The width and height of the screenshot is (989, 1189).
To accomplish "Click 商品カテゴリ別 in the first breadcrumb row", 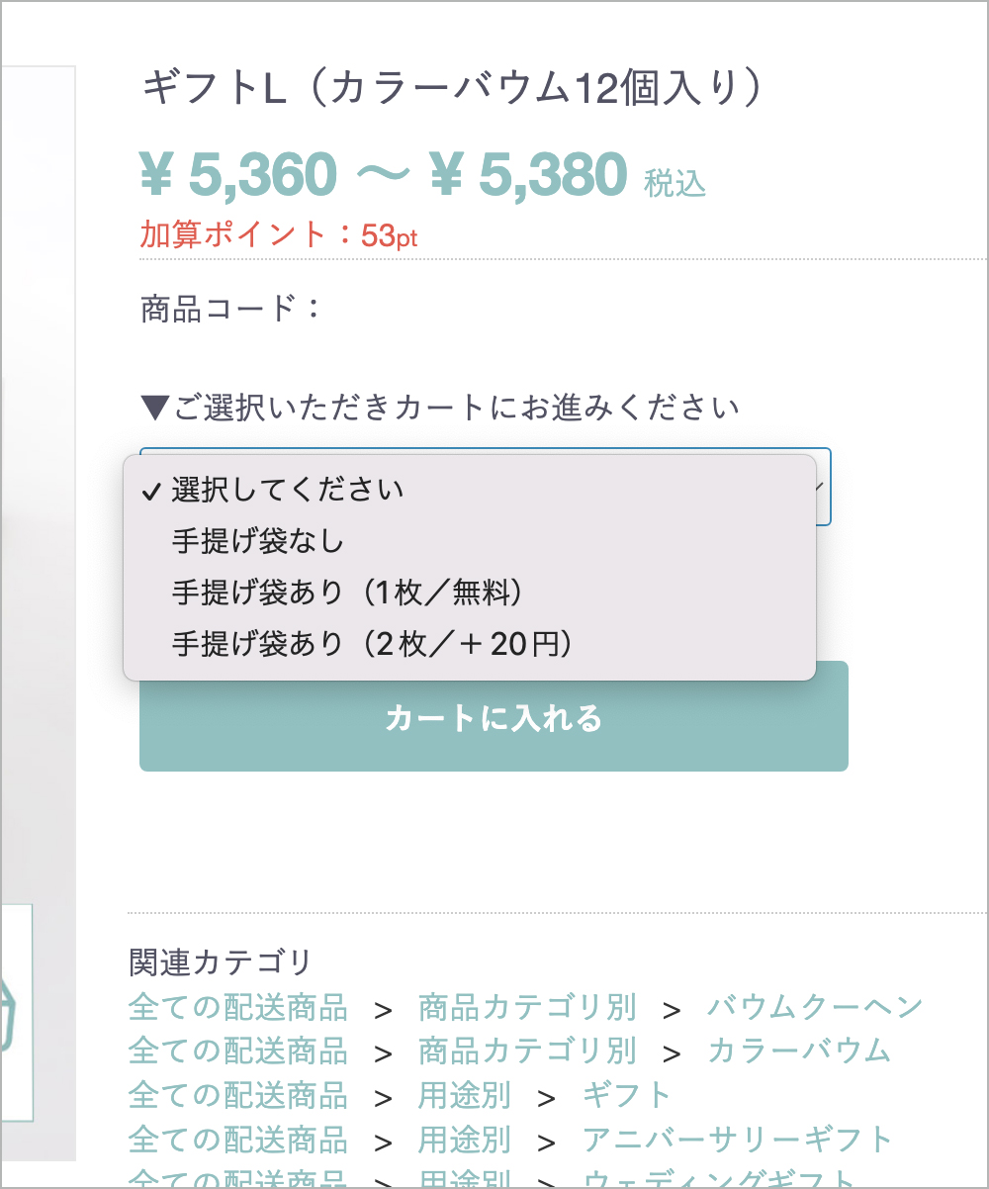I will (x=527, y=1007).
